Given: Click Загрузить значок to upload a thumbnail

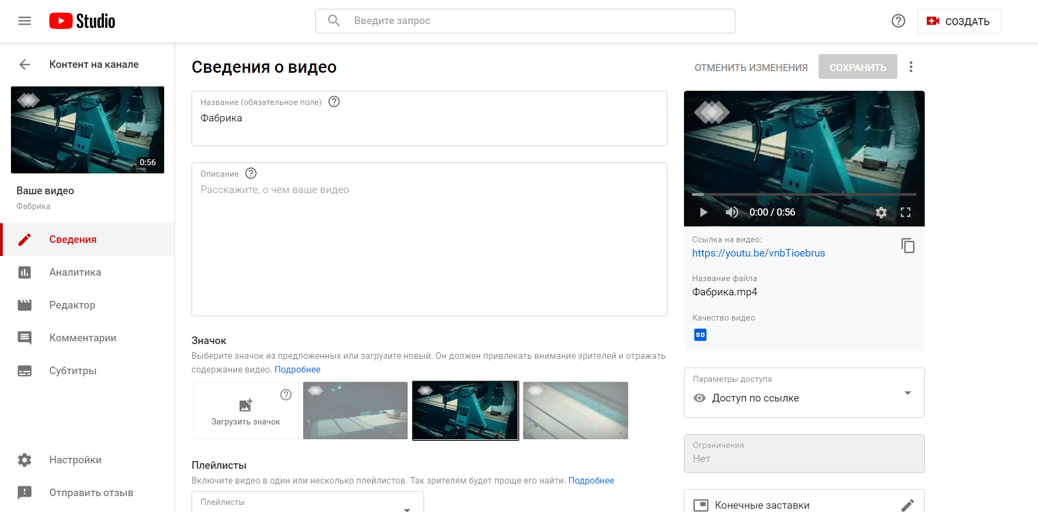Looking at the screenshot, I should tap(246, 411).
